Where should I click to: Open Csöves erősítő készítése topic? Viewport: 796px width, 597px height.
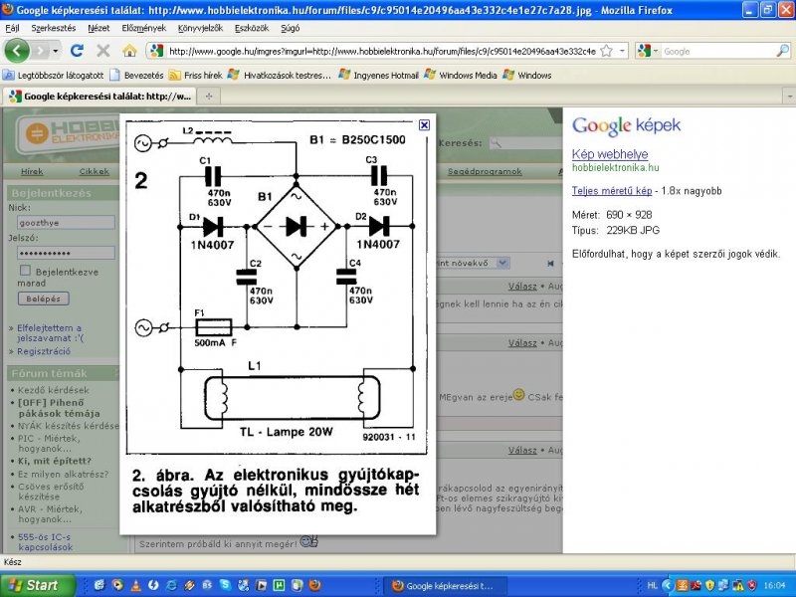(51, 492)
